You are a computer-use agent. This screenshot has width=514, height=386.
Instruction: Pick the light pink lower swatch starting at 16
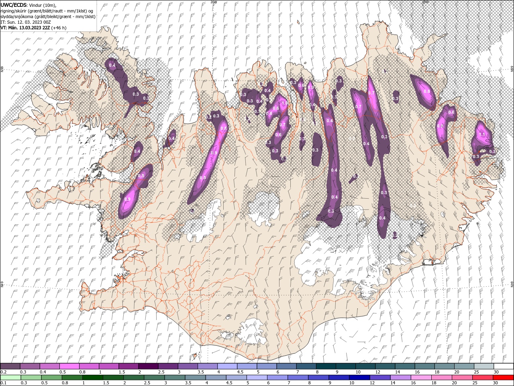click(421, 378)
